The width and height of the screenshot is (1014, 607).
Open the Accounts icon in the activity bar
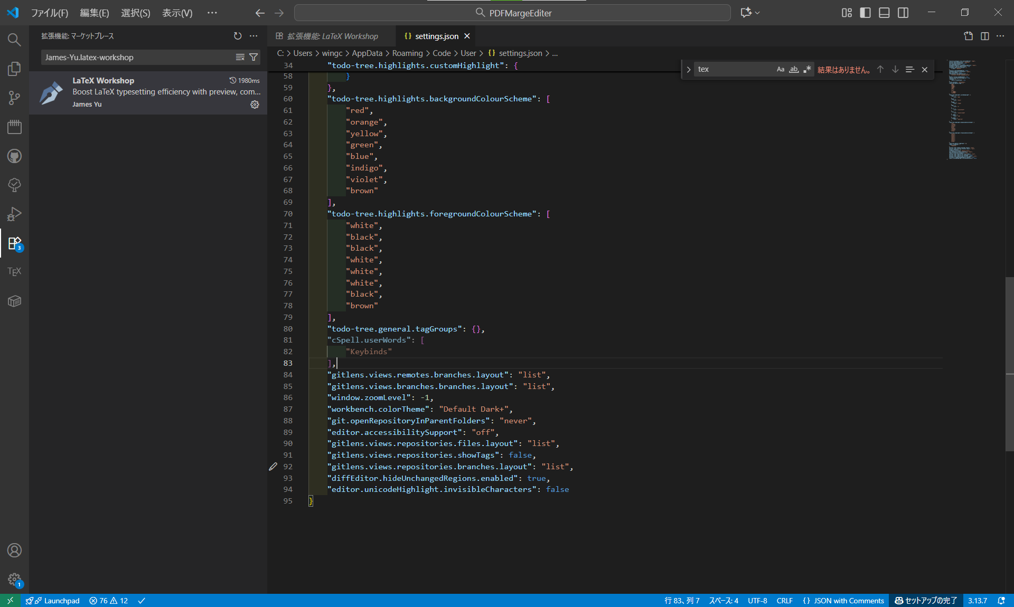click(14, 551)
